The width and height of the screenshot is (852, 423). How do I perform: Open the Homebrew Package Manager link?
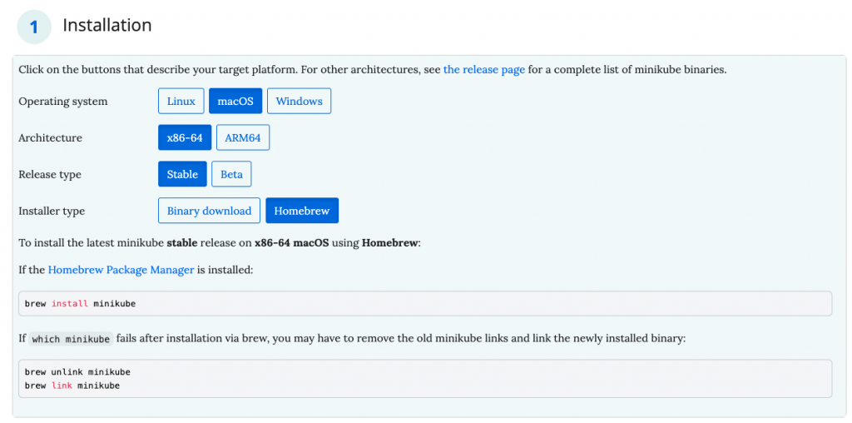tap(121, 270)
